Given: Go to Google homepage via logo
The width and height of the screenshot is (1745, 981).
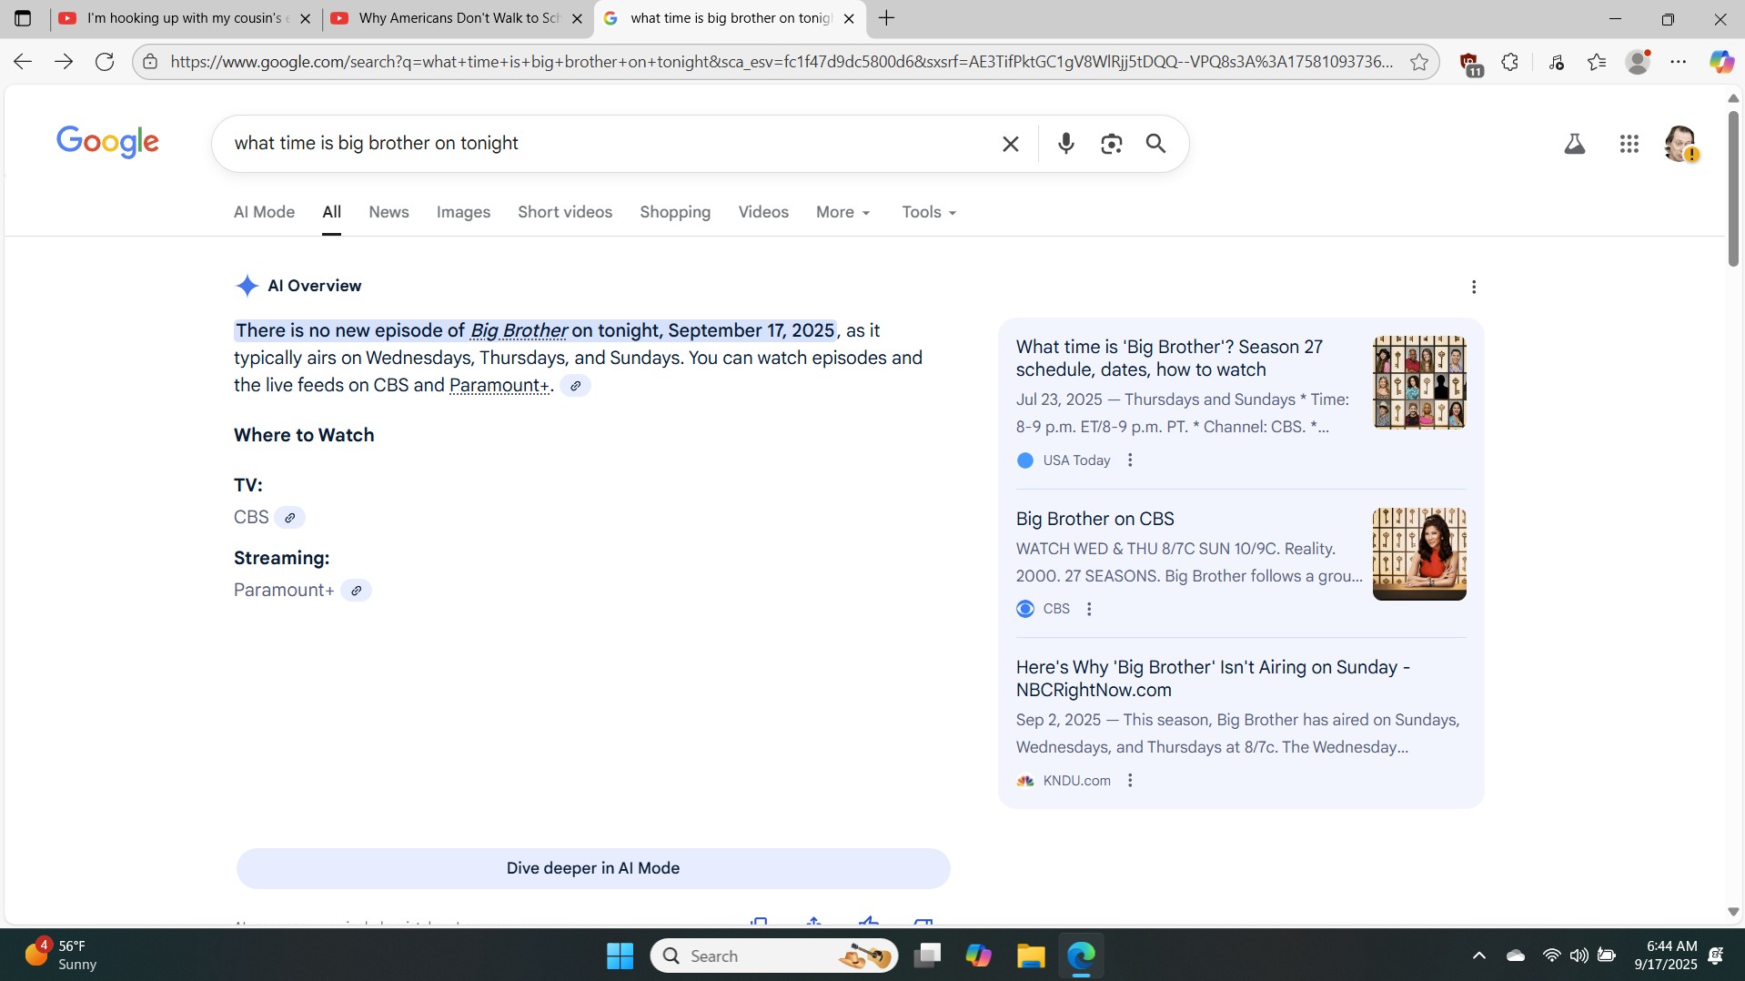Looking at the screenshot, I should pyautogui.click(x=107, y=142).
